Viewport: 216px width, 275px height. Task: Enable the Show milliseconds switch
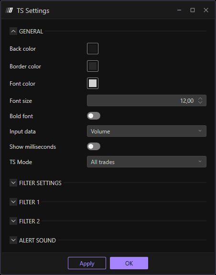click(94, 146)
